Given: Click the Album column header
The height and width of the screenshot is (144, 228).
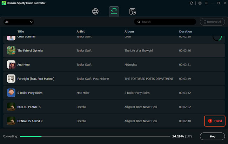Looking at the screenshot, I should 129,32.
